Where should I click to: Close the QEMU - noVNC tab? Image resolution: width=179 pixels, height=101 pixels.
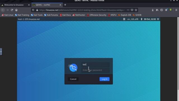click(60, 5)
